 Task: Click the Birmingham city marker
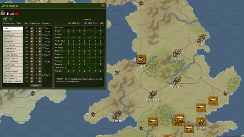click(151, 96)
